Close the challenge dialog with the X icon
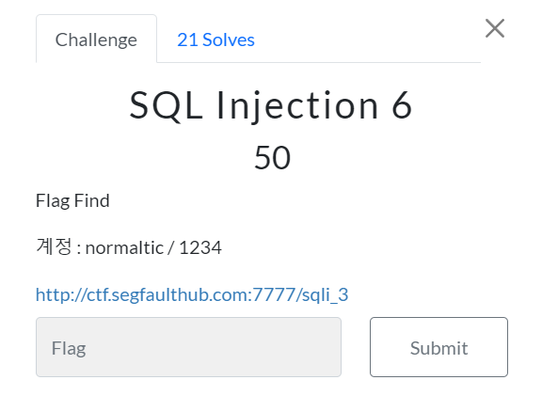 point(495,28)
